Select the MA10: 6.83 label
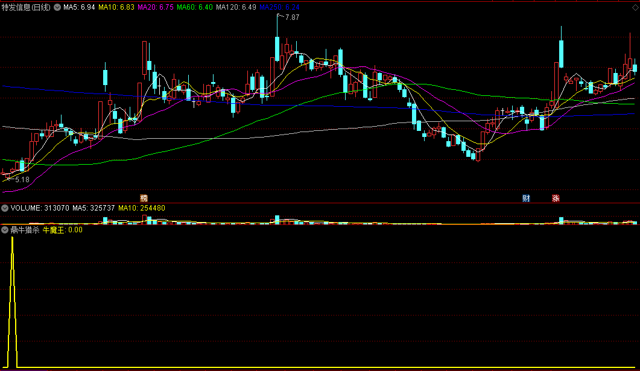This screenshot has width=640, height=371. tap(116, 7)
